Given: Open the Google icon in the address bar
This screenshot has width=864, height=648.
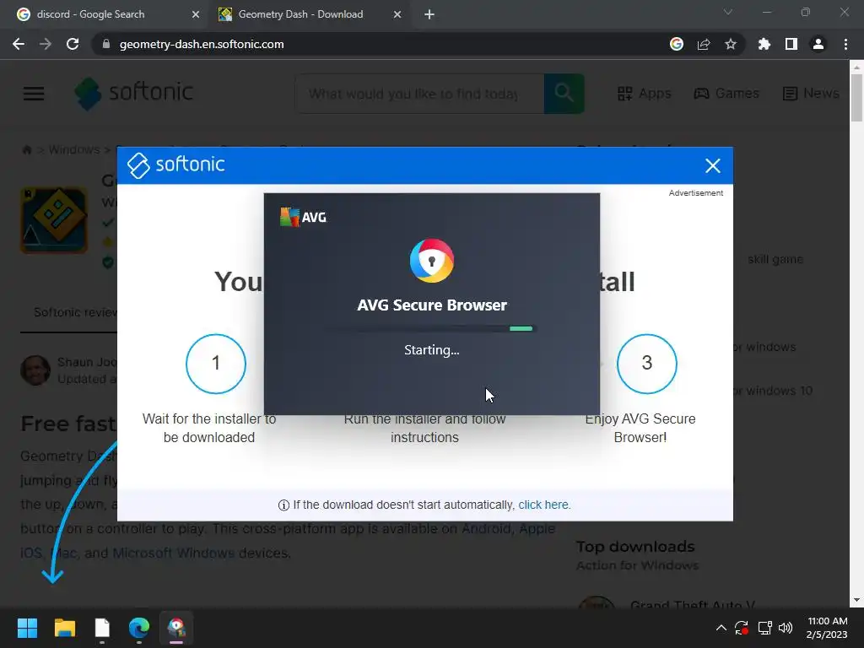Looking at the screenshot, I should (677, 44).
